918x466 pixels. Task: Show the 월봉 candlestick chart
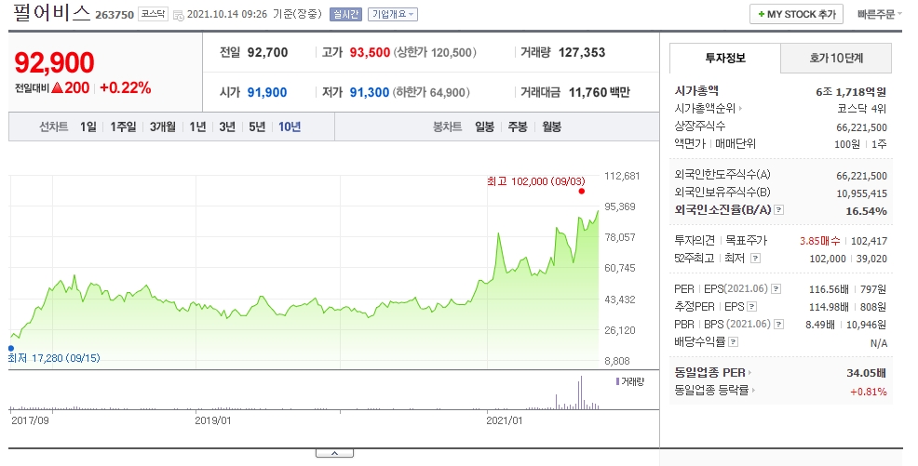pos(551,126)
